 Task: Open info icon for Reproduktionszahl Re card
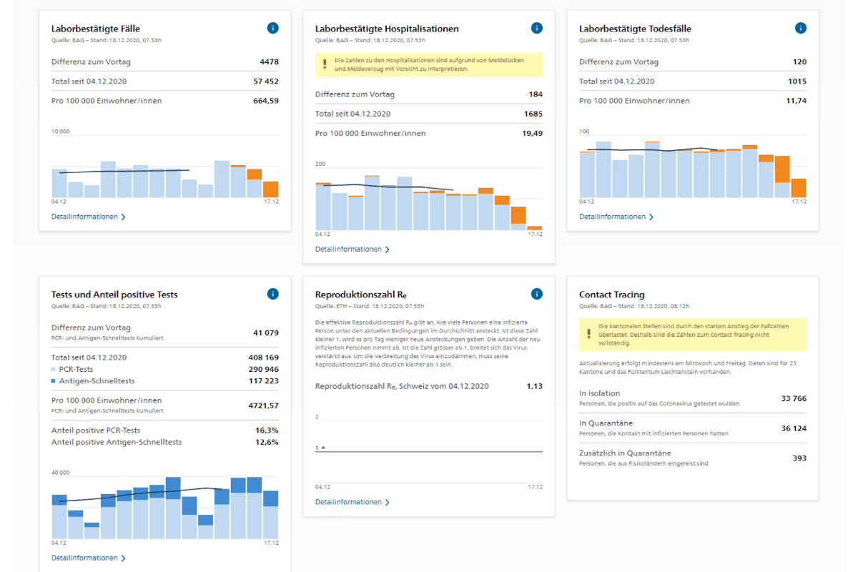pos(537,294)
